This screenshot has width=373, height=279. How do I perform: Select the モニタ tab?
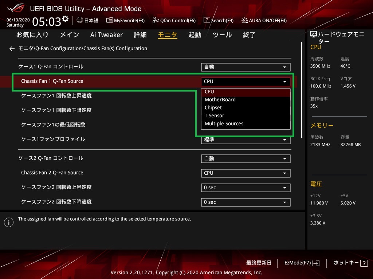[x=168, y=35]
